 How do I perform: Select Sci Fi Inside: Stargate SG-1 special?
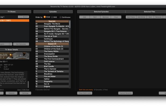tap(52, 34)
